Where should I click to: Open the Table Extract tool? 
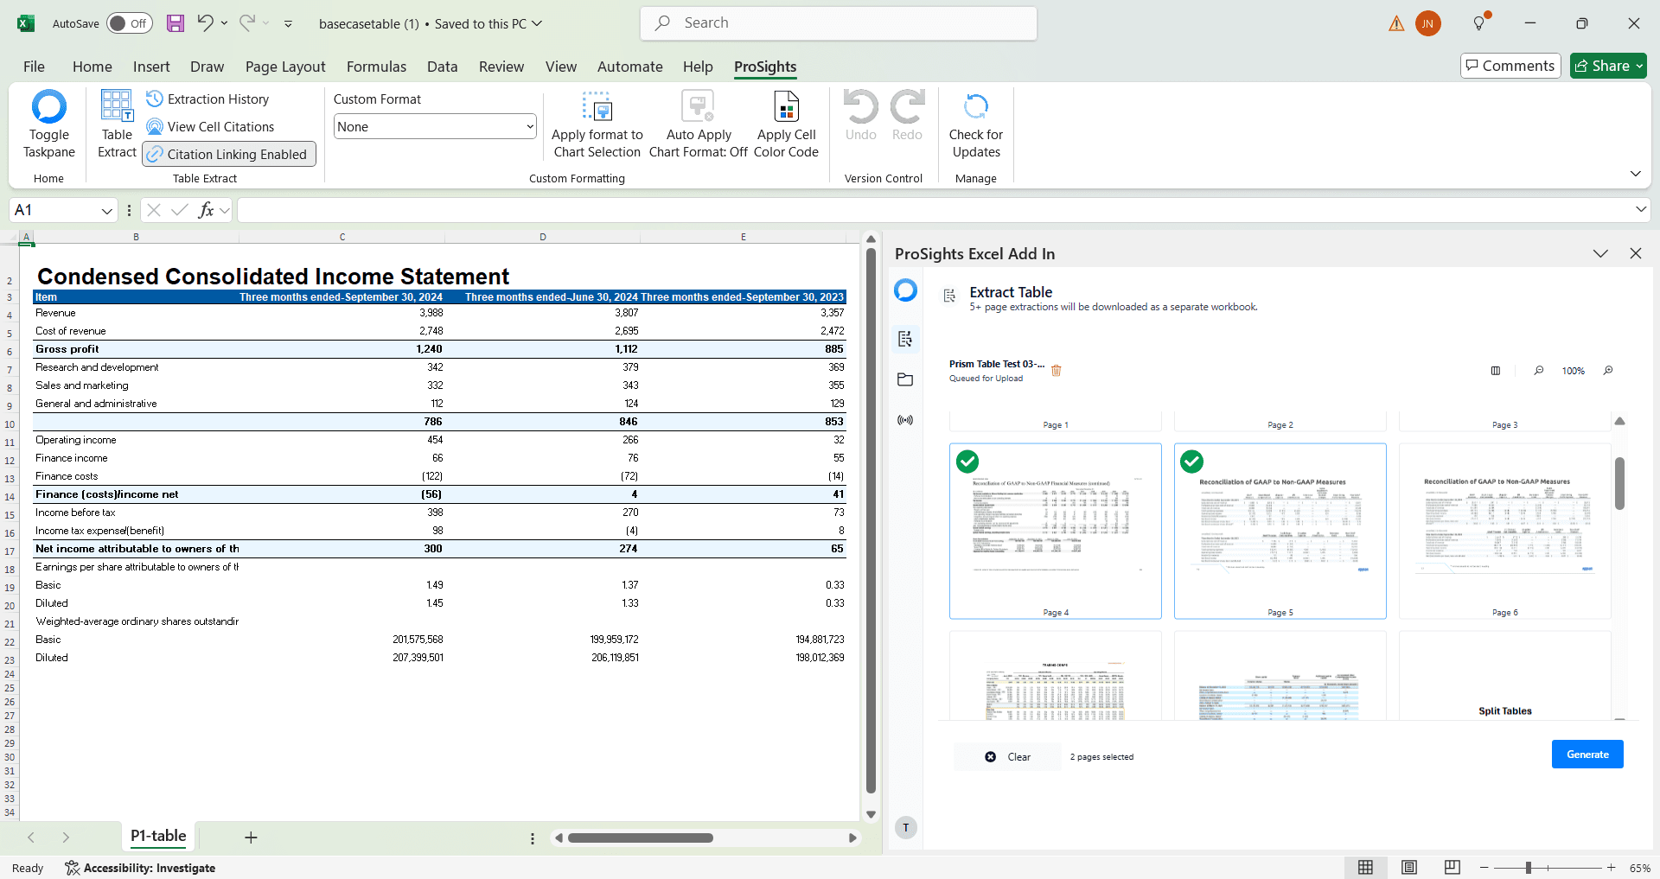pos(117,125)
